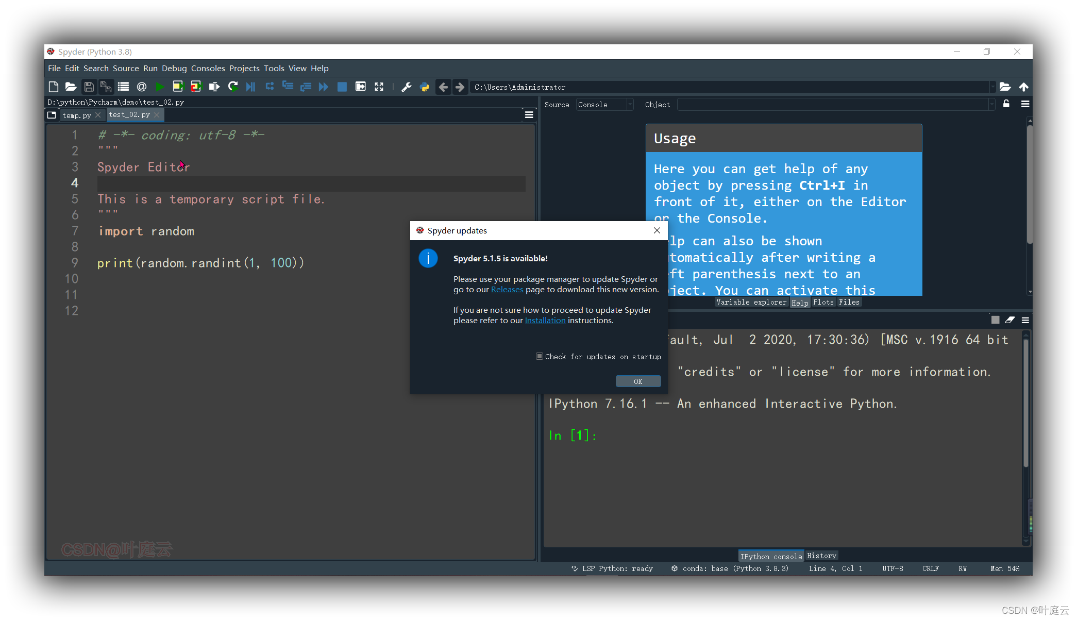Image resolution: width=1077 pixels, height=620 pixels.
Task: Toggle the interrupt kernel square in console
Action: click(x=995, y=320)
